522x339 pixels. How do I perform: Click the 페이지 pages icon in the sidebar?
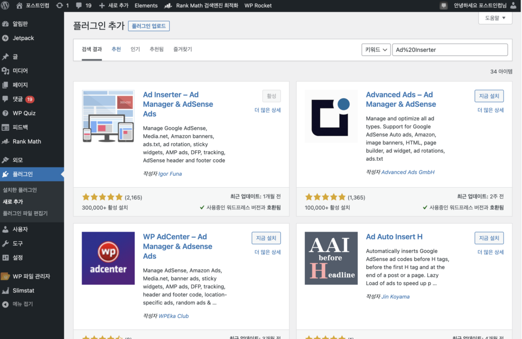(x=5, y=85)
